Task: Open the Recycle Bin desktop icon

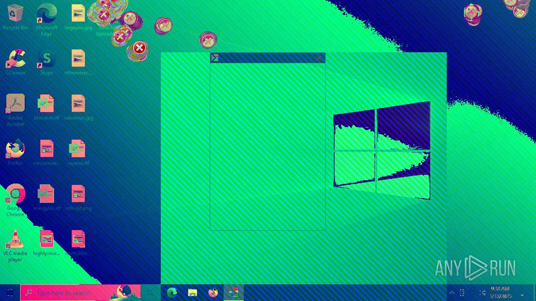Action: [x=15, y=18]
